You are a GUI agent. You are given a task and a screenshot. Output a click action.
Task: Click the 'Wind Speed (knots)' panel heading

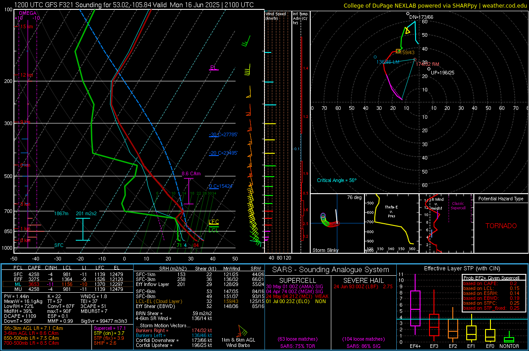(275, 16)
